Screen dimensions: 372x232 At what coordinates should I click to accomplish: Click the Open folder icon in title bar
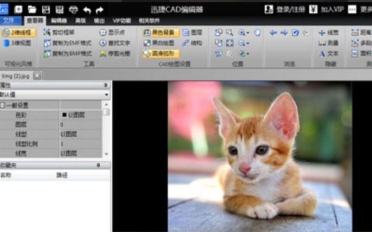point(32,10)
